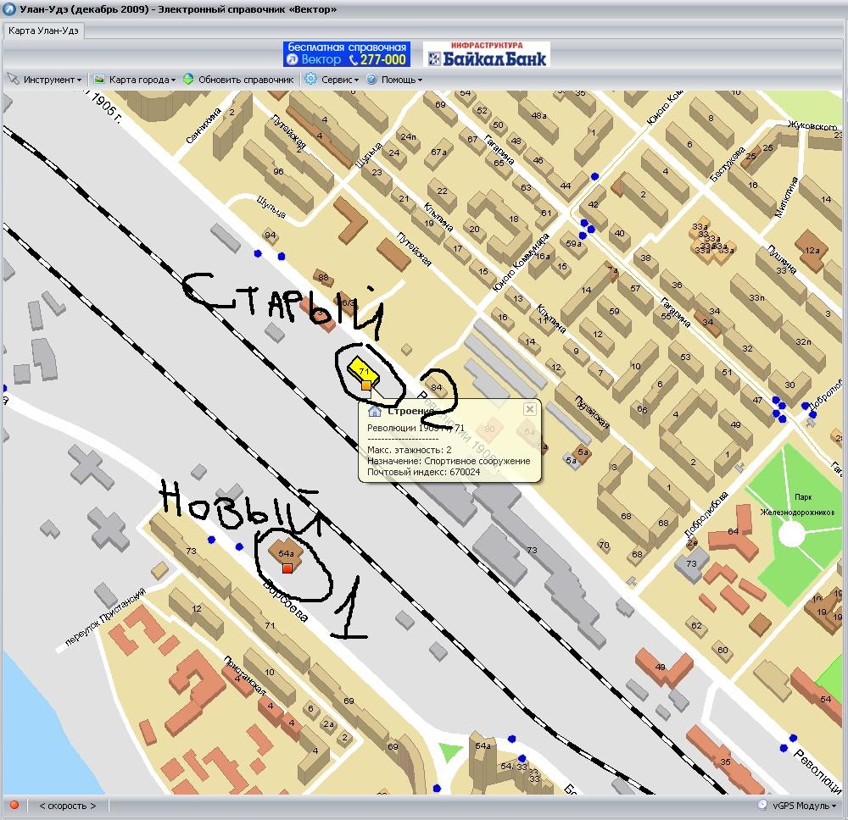Screen dimensions: 848x820
Task: Open the БайкалБанк advertisement banner
Action: click(487, 54)
